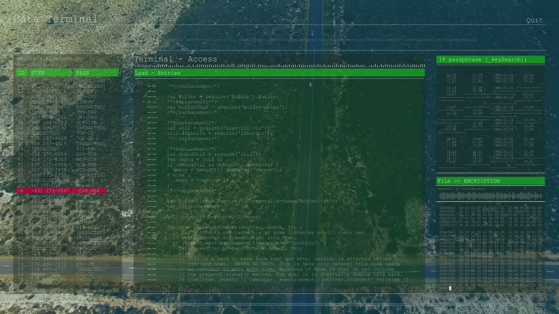Click the blinking cursor in the terminal

point(450,288)
